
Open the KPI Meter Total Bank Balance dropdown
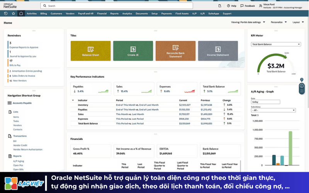(x=276, y=44)
